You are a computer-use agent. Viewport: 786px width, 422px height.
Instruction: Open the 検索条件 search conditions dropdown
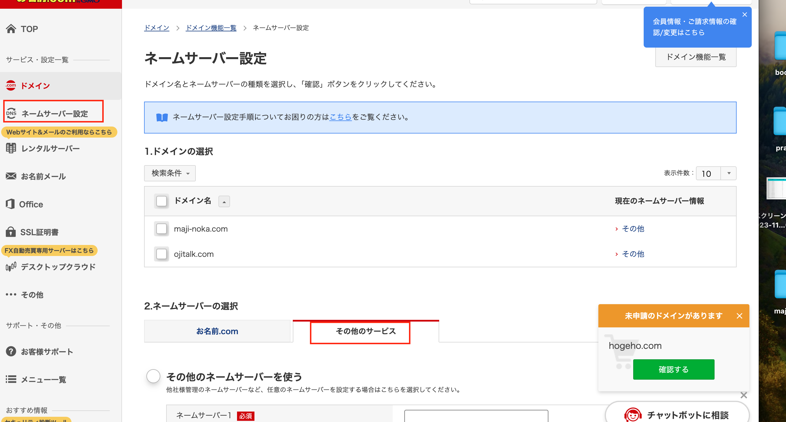point(170,173)
